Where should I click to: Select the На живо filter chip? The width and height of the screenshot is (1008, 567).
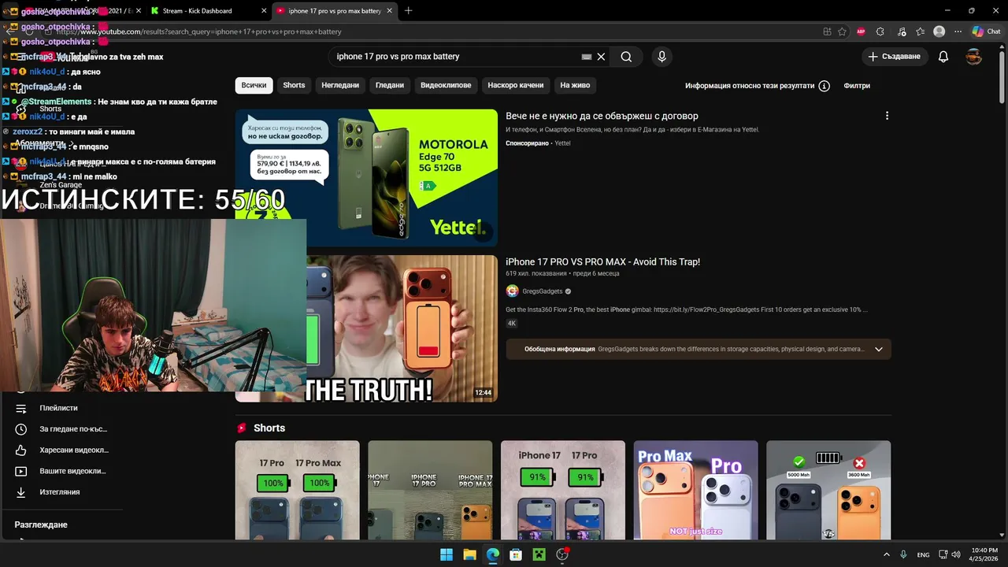click(x=575, y=85)
